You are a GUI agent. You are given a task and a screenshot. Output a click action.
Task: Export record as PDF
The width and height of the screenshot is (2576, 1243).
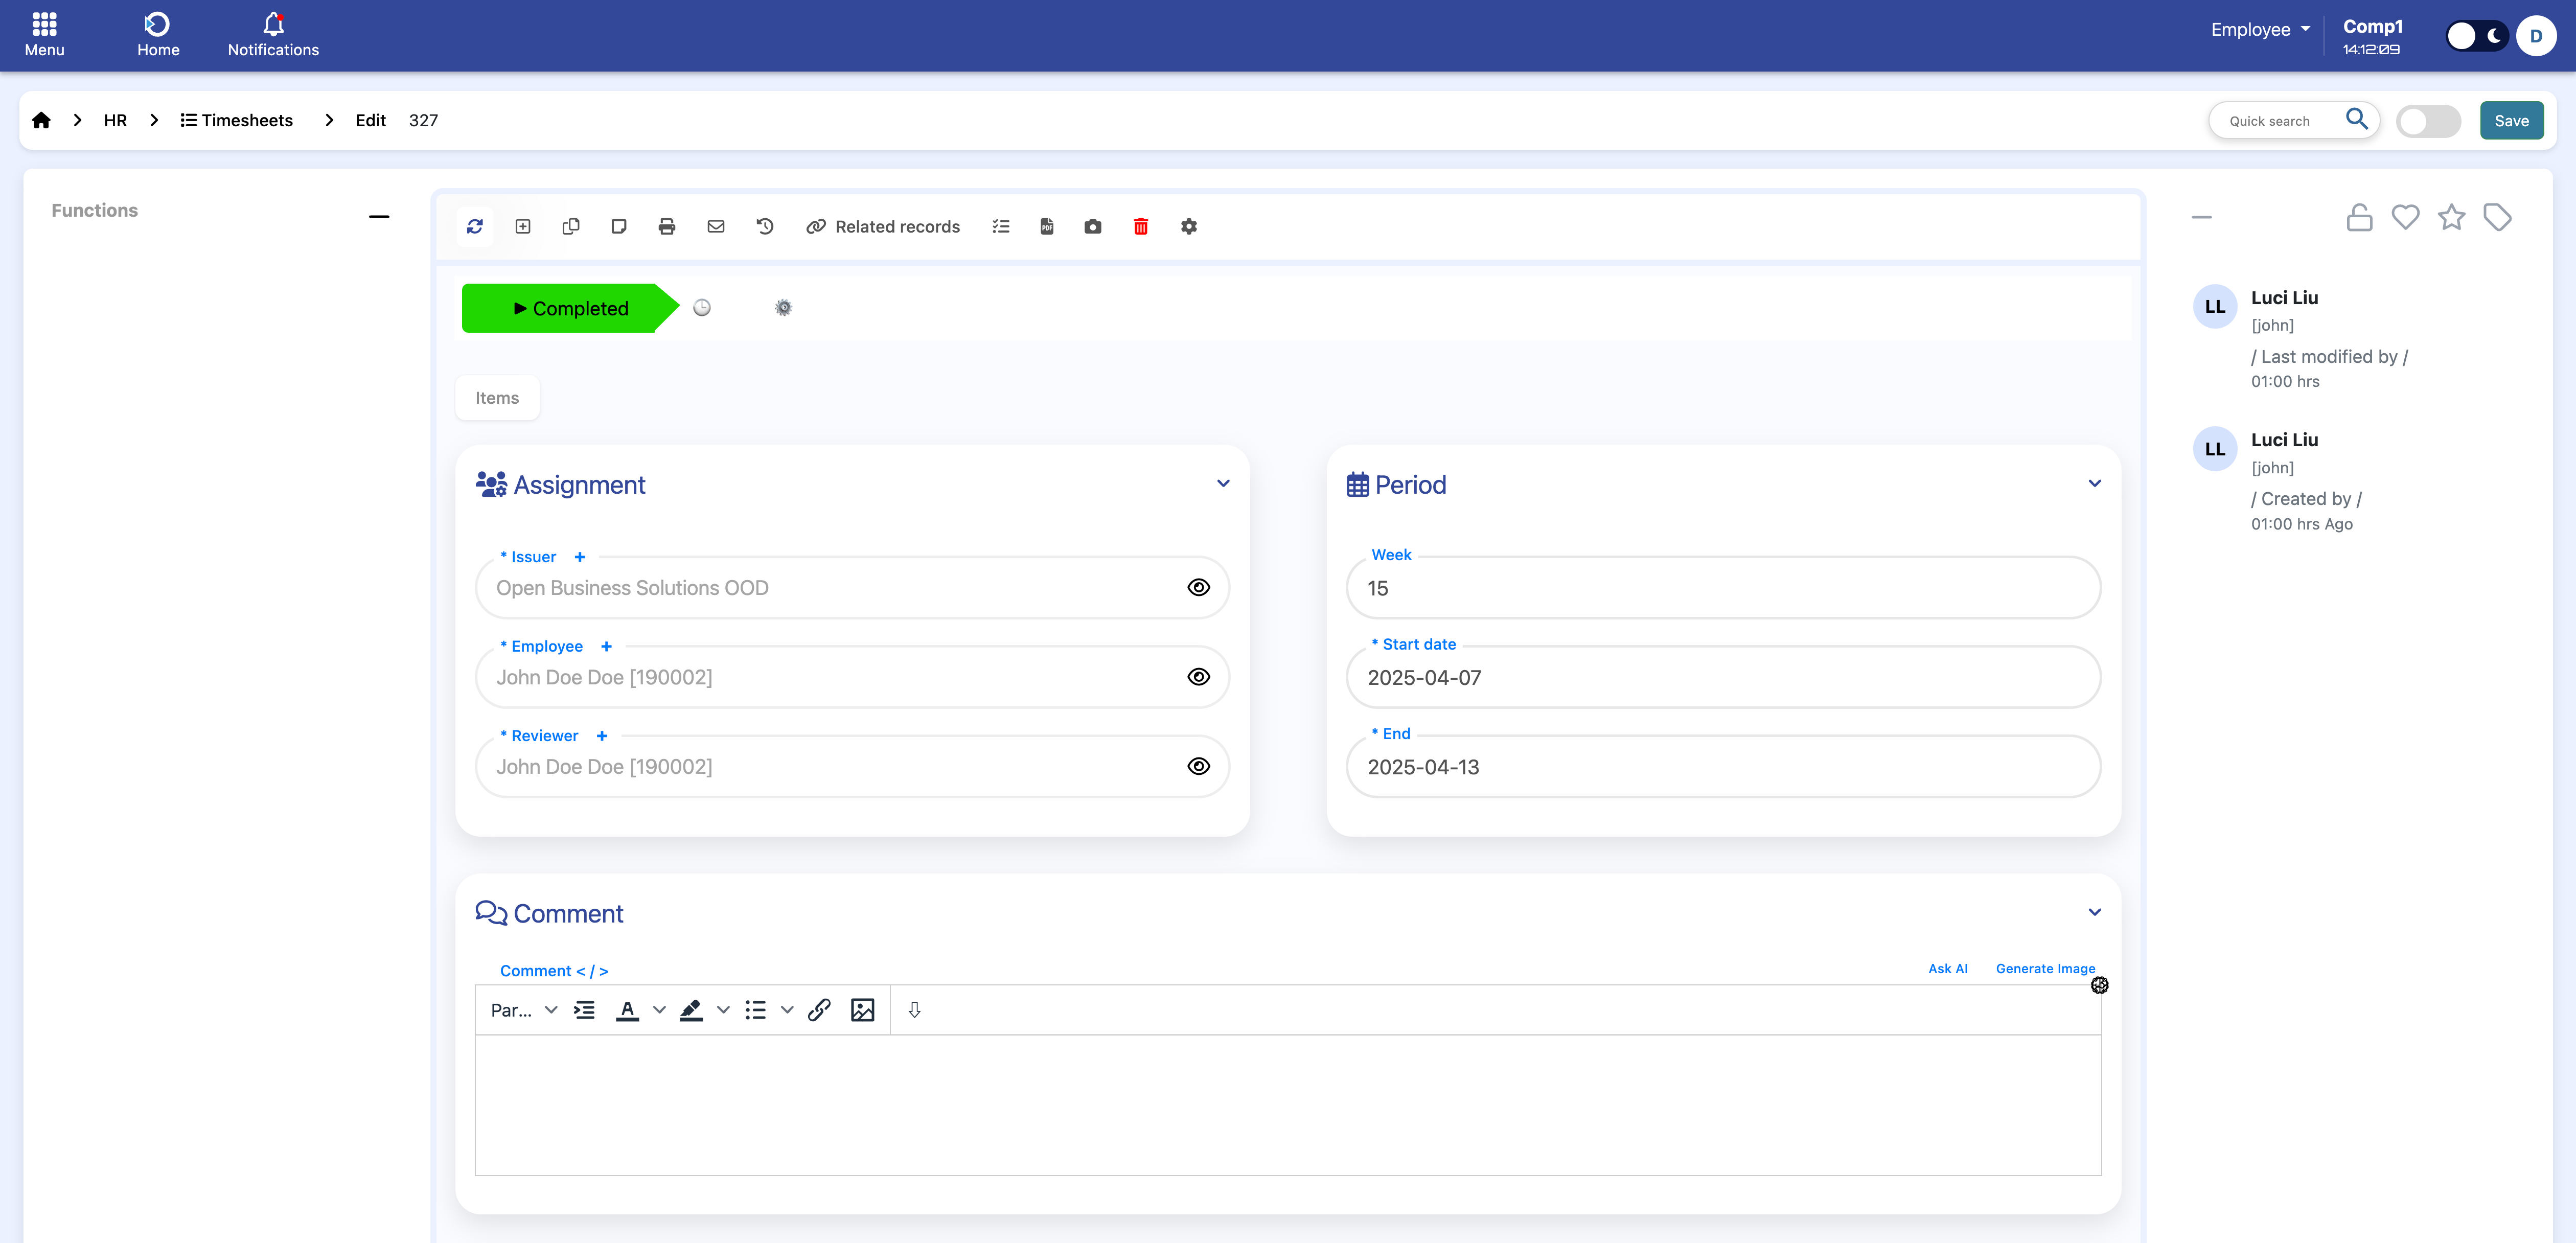(1047, 227)
